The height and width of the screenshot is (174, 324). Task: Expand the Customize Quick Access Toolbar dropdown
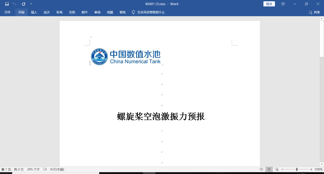(x=31, y=4)
